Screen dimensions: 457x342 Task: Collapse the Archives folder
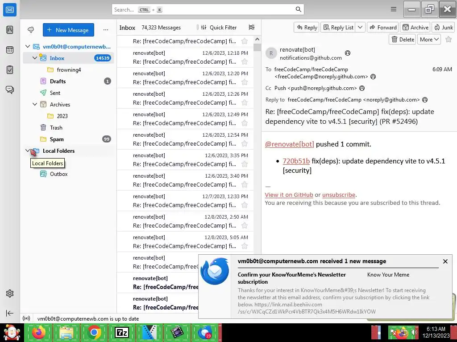pyautogui.click(x=35, y=104)
